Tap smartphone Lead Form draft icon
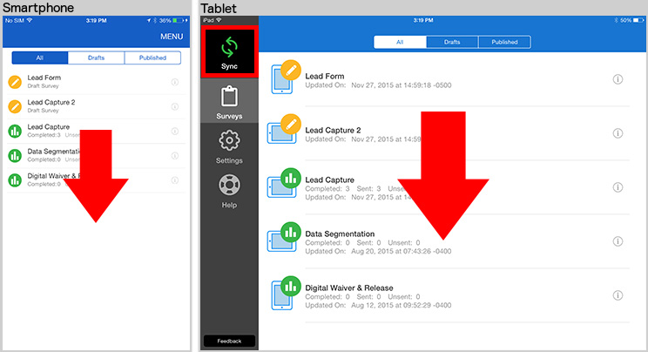This screenshot has width=648, height=352. (15, 82)
